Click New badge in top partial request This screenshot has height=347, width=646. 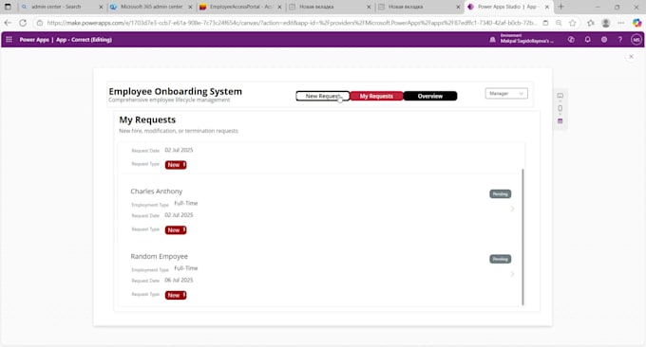[x=176, y=164]
